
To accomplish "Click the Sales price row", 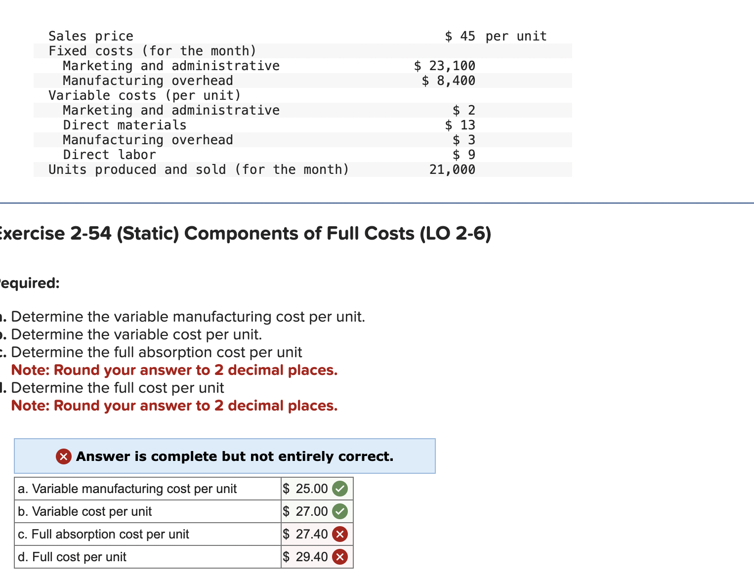I will coord(90,36).
